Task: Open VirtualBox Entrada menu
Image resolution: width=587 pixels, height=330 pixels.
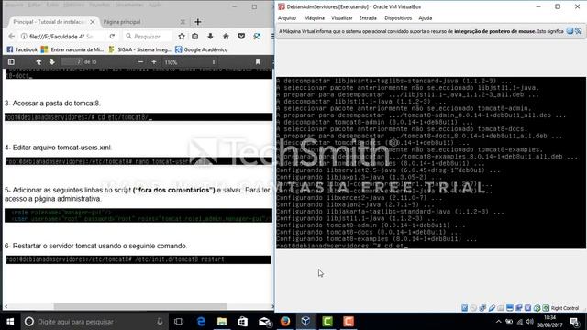Action: pos(368,18)
